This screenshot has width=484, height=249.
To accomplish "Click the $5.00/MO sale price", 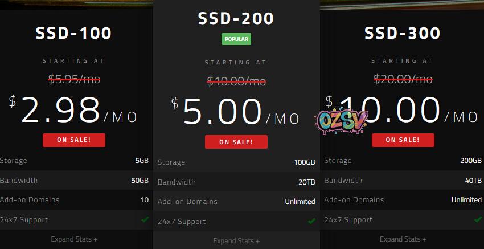I will (236, 113).
